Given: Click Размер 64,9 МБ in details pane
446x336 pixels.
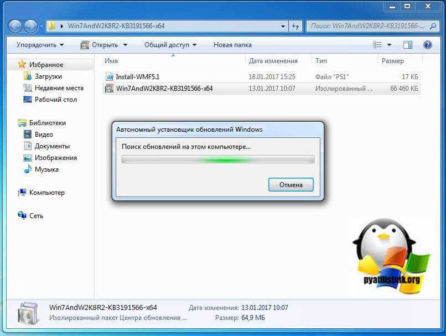Looking at the screenshot, I should tap(240, 318).
